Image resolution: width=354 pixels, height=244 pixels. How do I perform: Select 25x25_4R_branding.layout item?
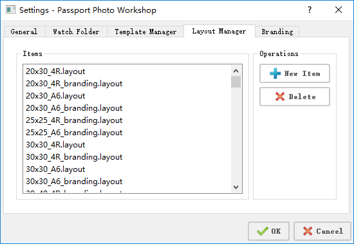(74, 120)
